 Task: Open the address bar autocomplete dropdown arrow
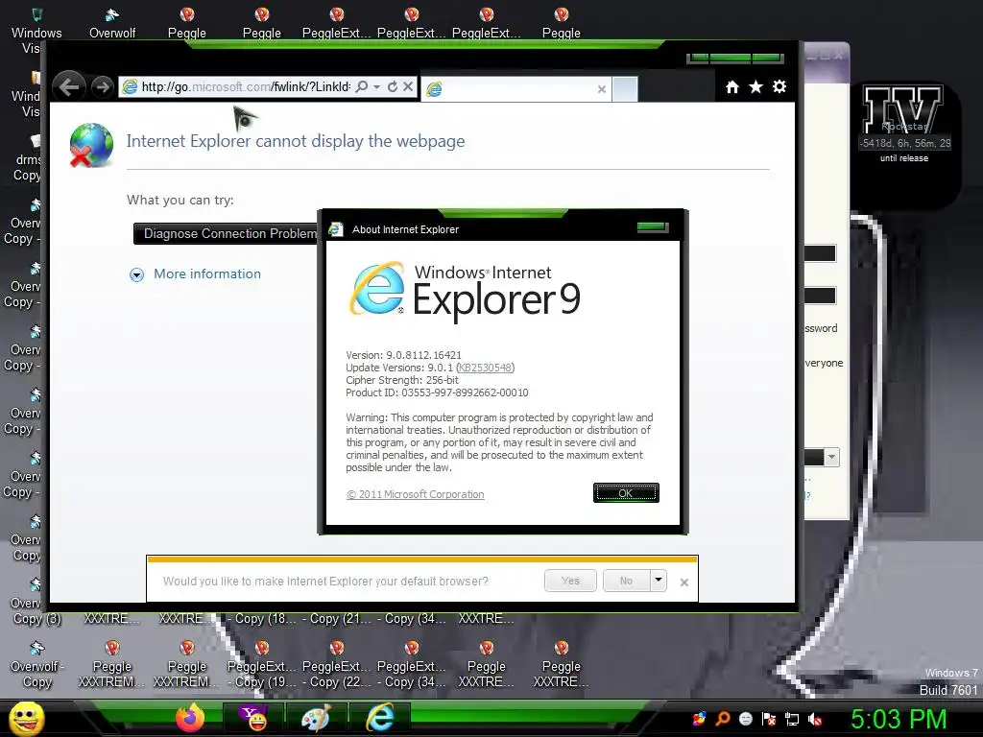pos(376,87)
